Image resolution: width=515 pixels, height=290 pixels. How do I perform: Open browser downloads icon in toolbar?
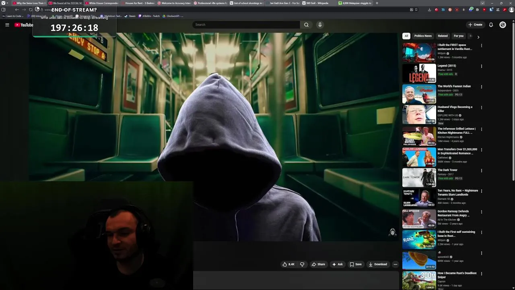(x=429, y=10)
